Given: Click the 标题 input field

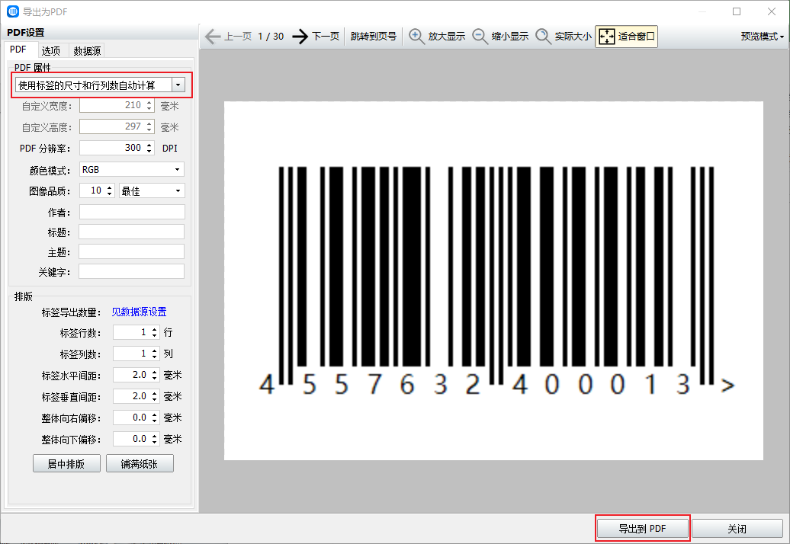Looking at the screenshot, I should coord(132,232).
